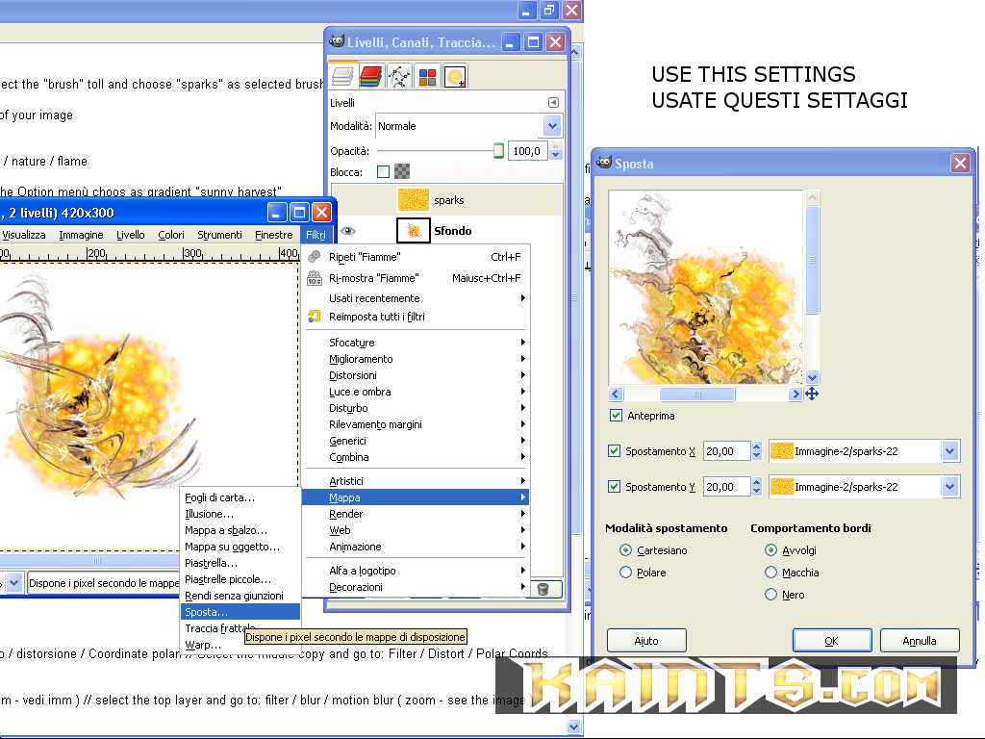Expand the Distorsioni submenu
This screenshot has width=985, height=739.
[416, 375]
